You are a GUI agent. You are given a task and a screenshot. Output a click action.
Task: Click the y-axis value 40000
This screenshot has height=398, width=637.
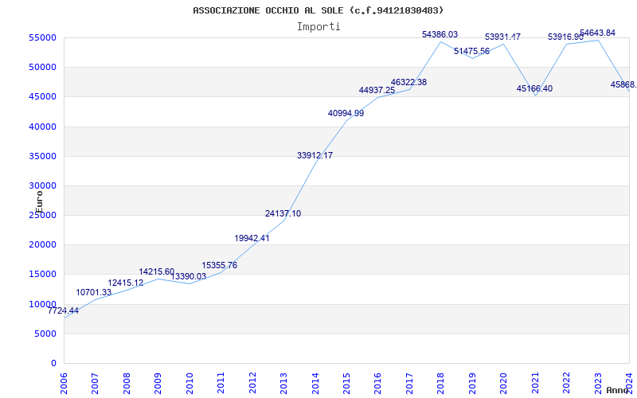point(42,127)
